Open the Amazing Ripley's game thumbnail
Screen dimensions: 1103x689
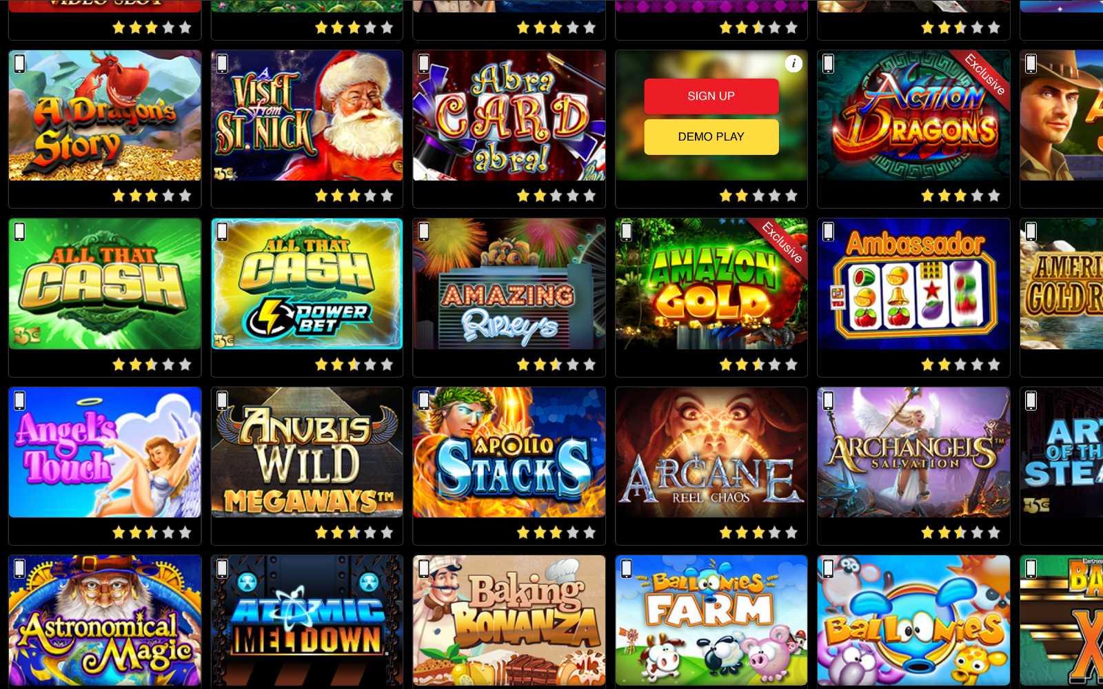[x=509, y=284]
